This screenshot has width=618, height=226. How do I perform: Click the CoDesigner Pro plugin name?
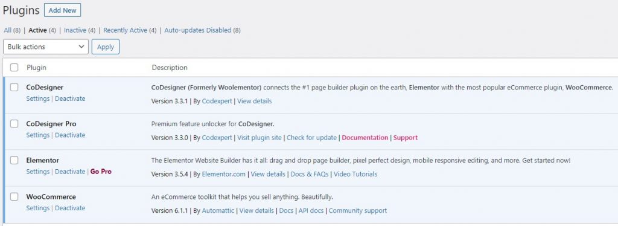pos(51,123)
